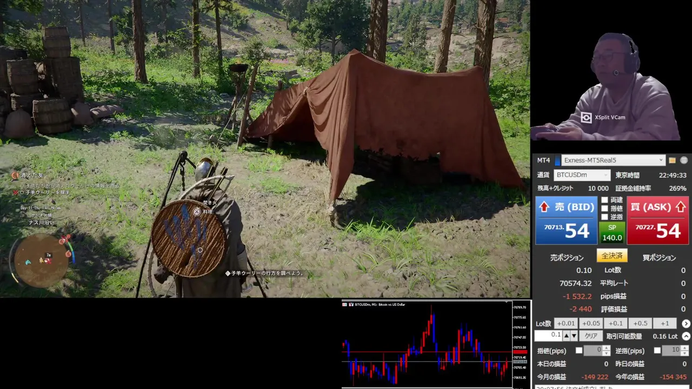The image size is (692, 389).
Task: Click the right-arrow circle next to lot buttons
Action: click(686, 324)
